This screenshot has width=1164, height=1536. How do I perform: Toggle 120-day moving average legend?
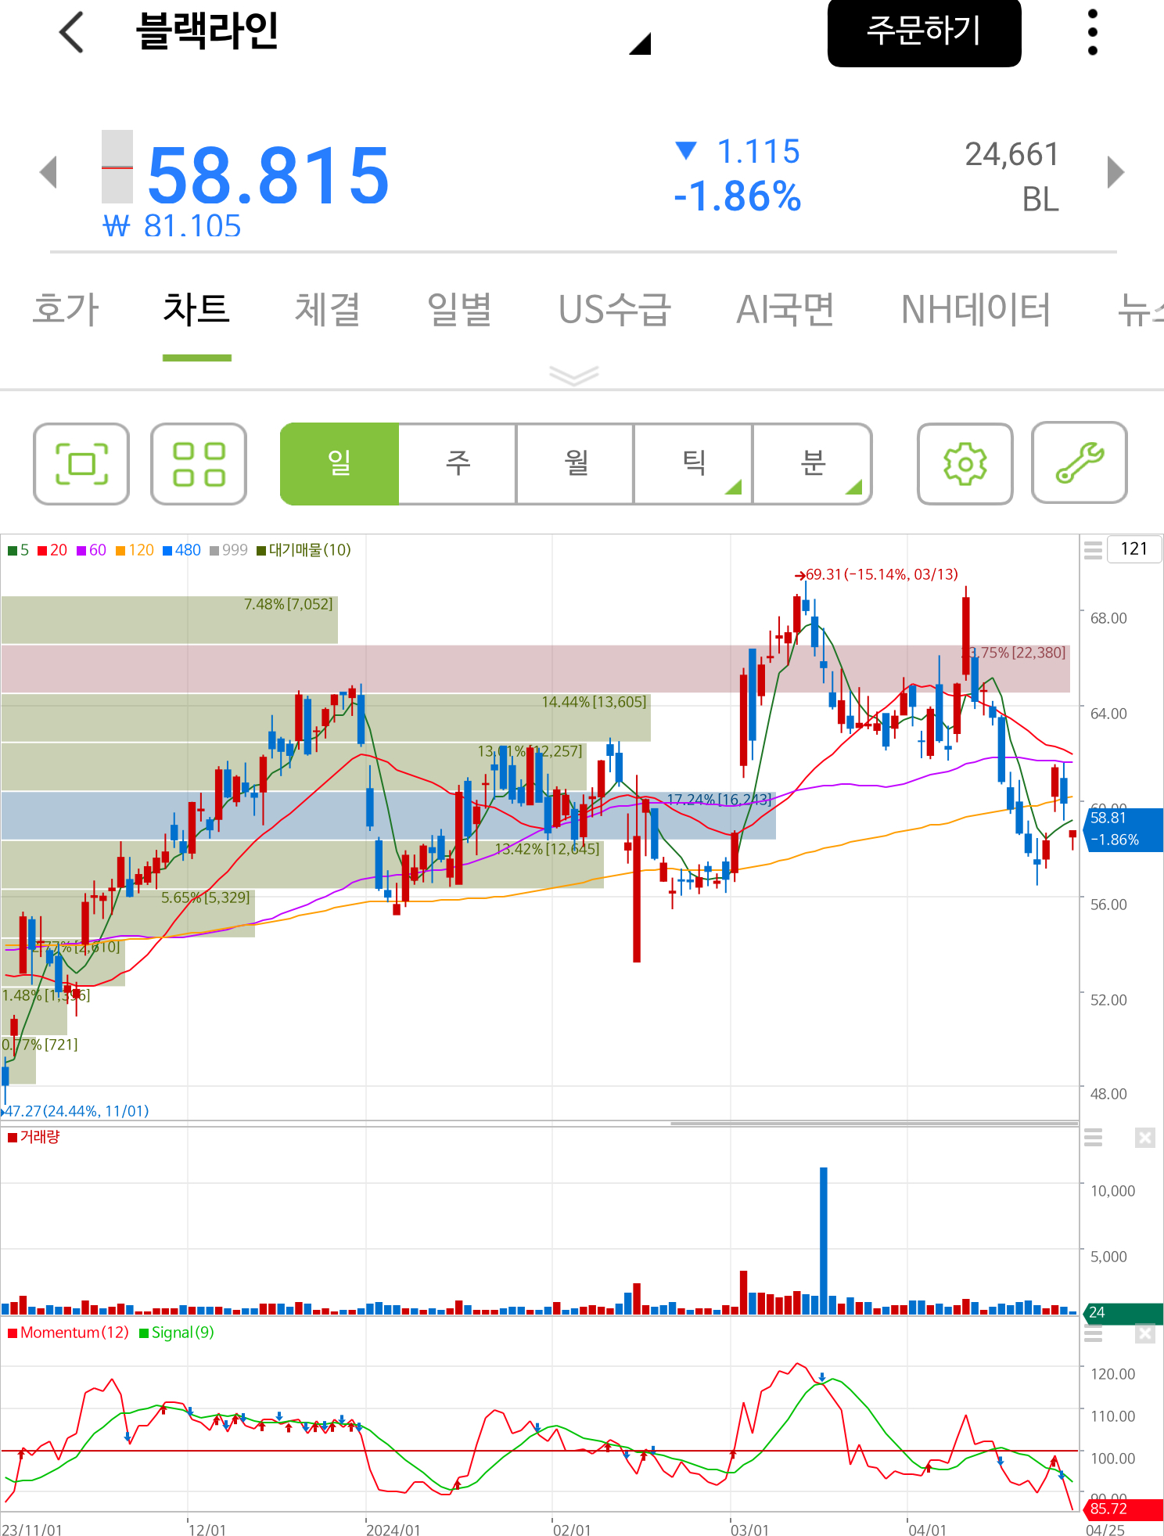coord(135,550)
